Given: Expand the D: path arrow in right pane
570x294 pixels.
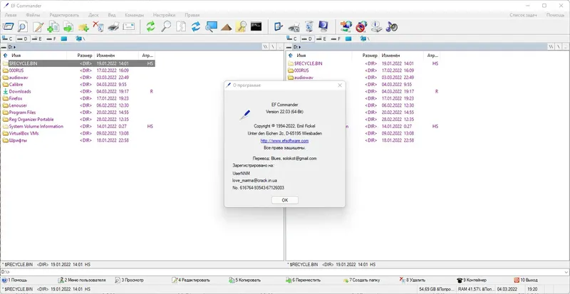Looking at the screenshot, I should tap(300, 47).
